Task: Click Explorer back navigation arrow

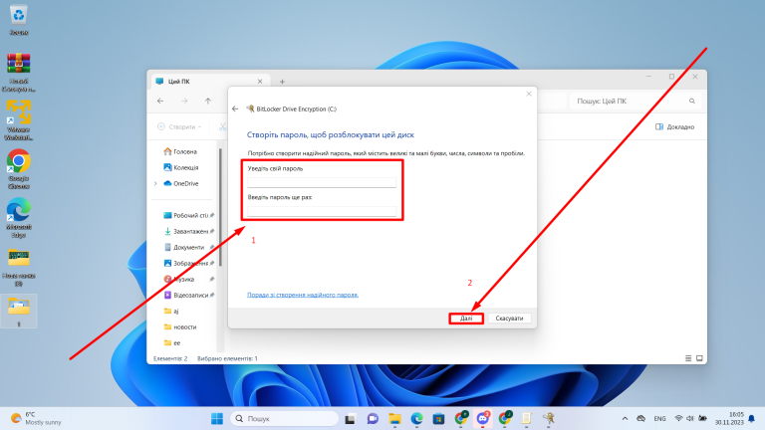Action: click(x=160, y=101)
